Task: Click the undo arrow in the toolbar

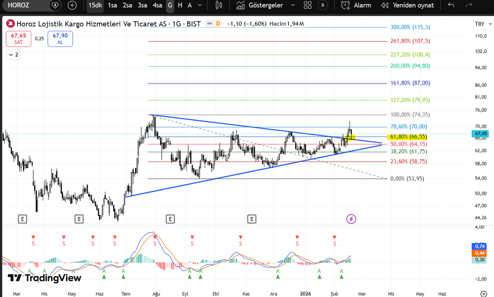Action: pyautogui.click(x=452, y=5)
